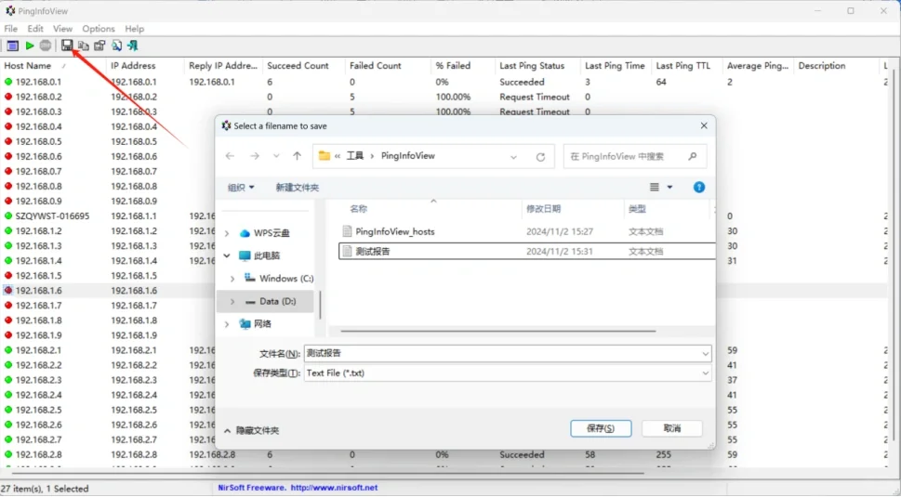Open the 文件名 dropdown arrow

click(705, 354)
